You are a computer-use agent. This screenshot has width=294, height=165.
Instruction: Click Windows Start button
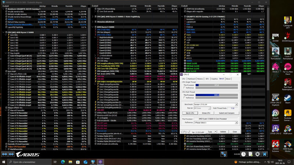(4, 162)
